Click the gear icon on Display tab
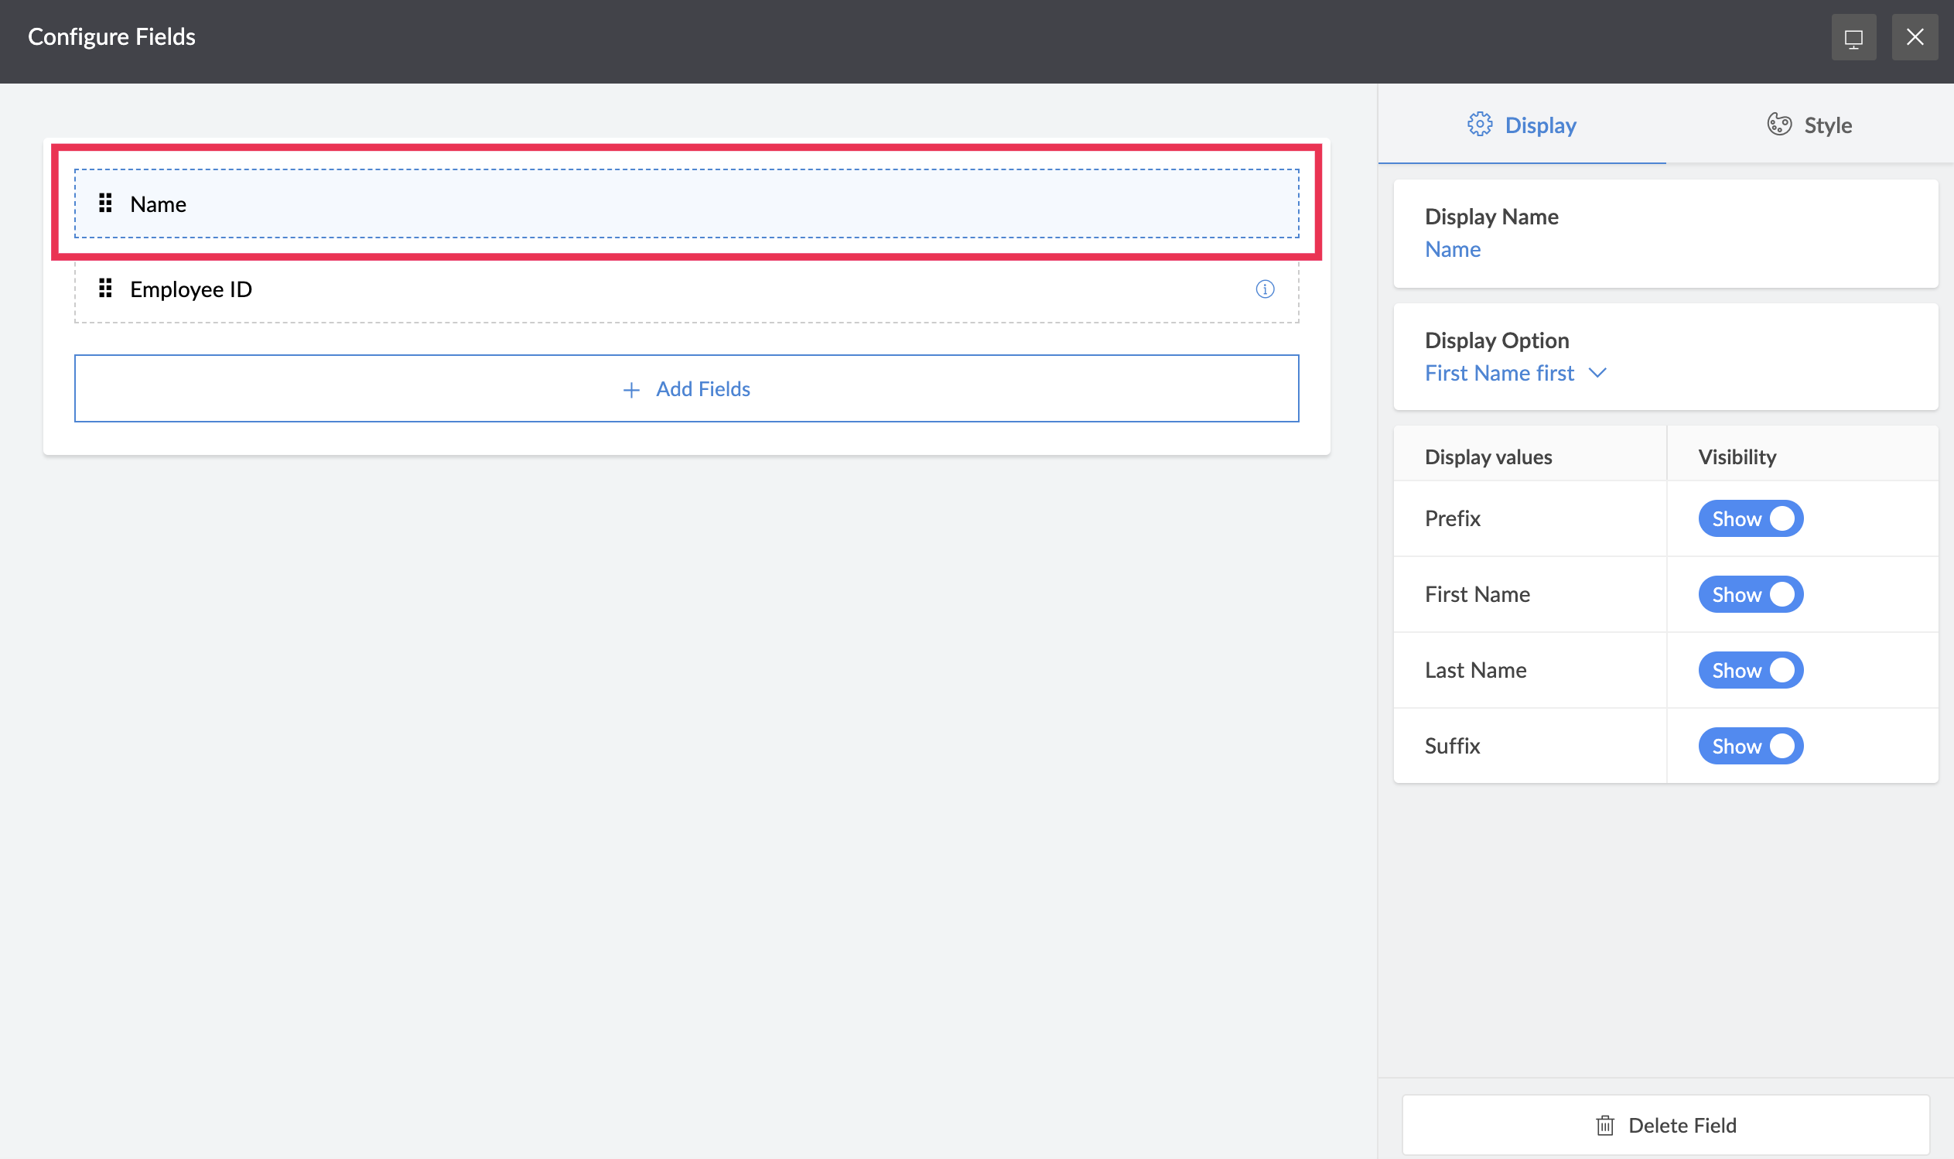 (x=1478, y=124)
